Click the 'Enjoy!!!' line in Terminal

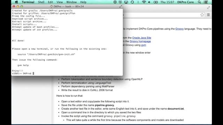(x=17, y=71)
